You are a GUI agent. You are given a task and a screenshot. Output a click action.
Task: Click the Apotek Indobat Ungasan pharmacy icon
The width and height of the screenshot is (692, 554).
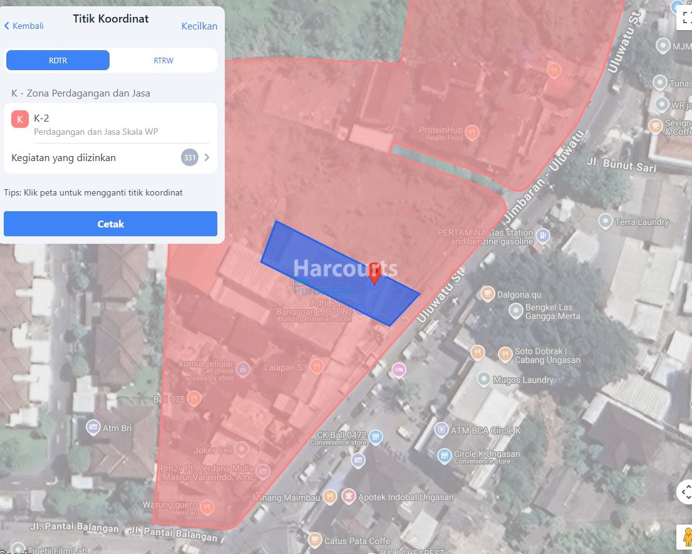[348, 497]
